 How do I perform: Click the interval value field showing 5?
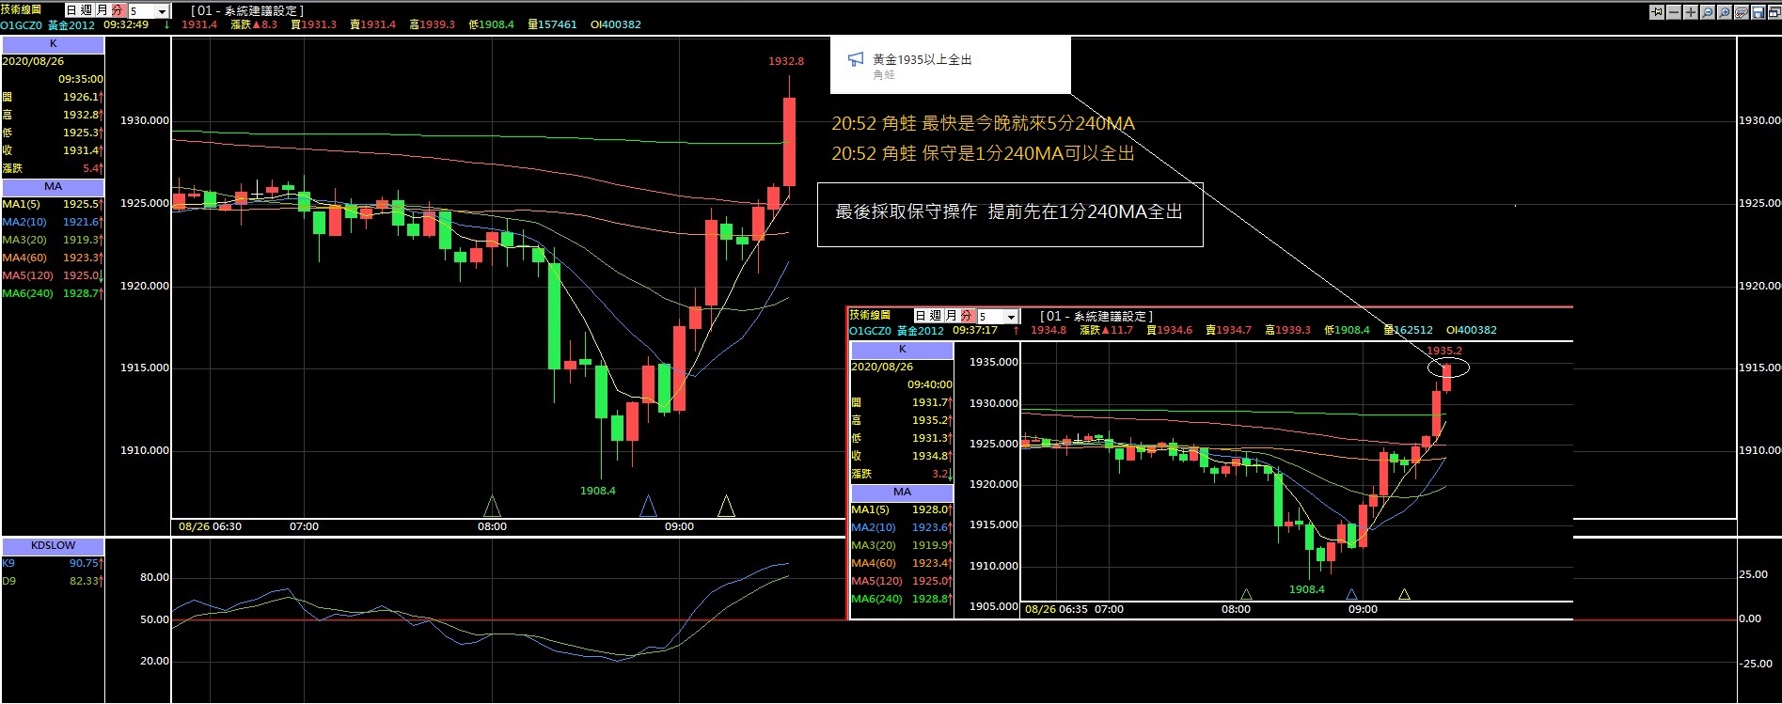click(141, 11)
